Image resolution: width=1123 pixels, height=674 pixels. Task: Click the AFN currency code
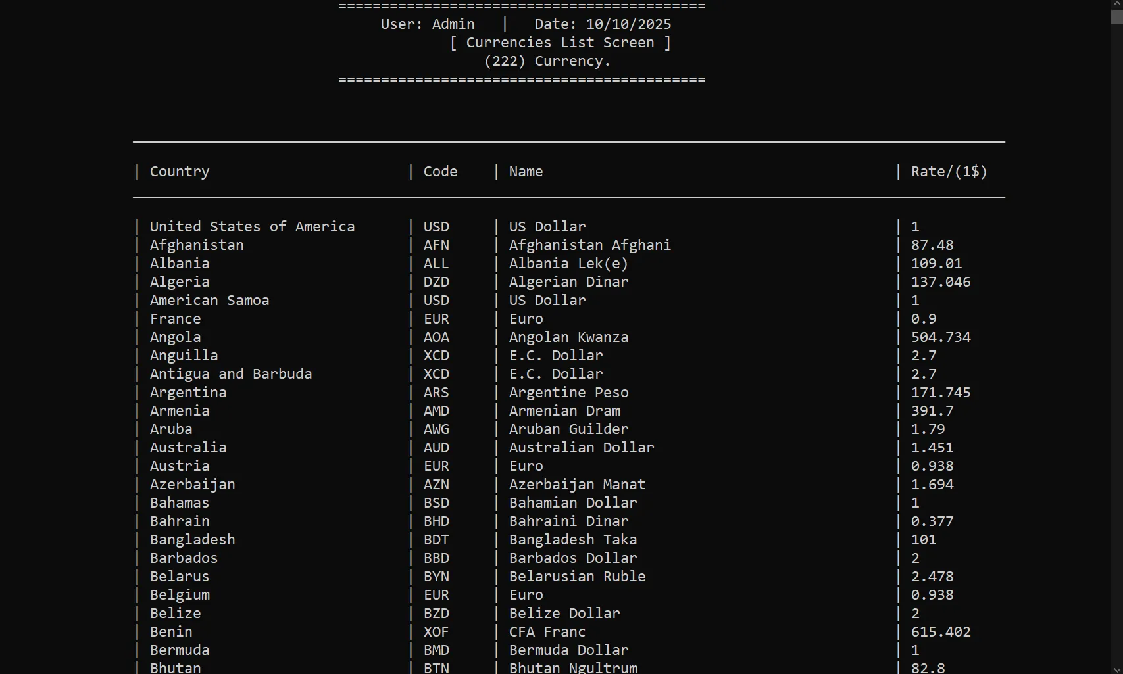[436, 245]
